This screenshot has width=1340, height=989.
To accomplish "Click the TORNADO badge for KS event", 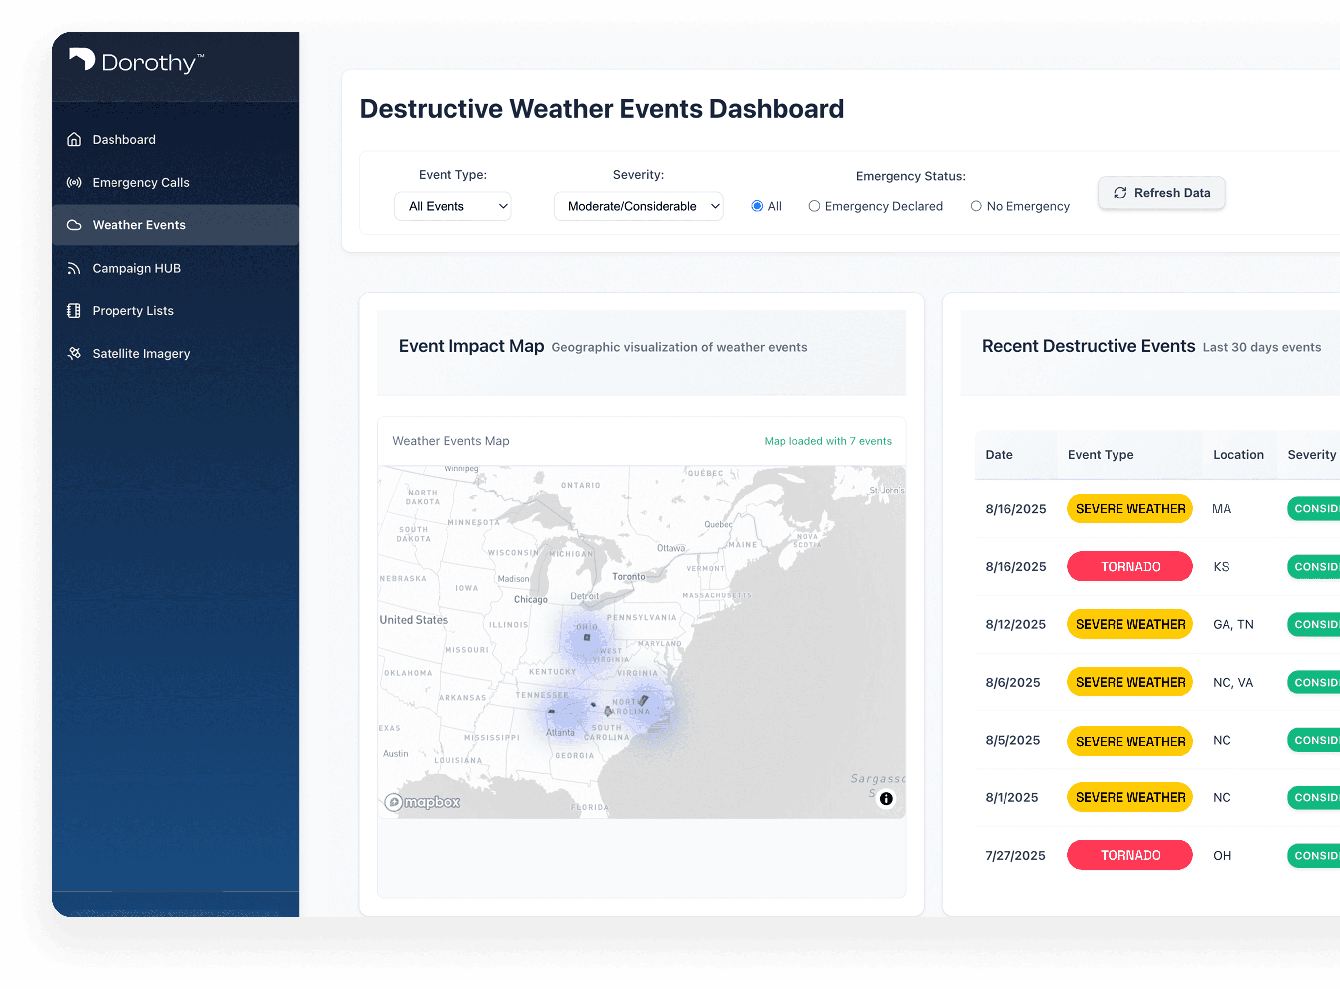I will pos(1129,566).
